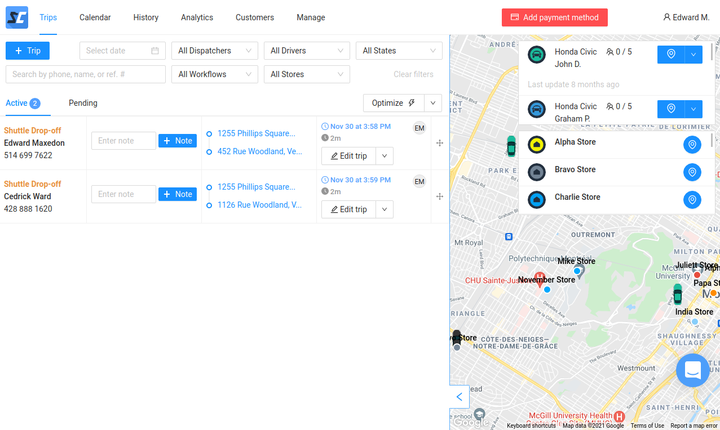Image resolution: width=720 pixels, height=430 pixels.
Task: Collapse the map panel with the left chevron
Action: pyautogui.click(x=458, y=397)
